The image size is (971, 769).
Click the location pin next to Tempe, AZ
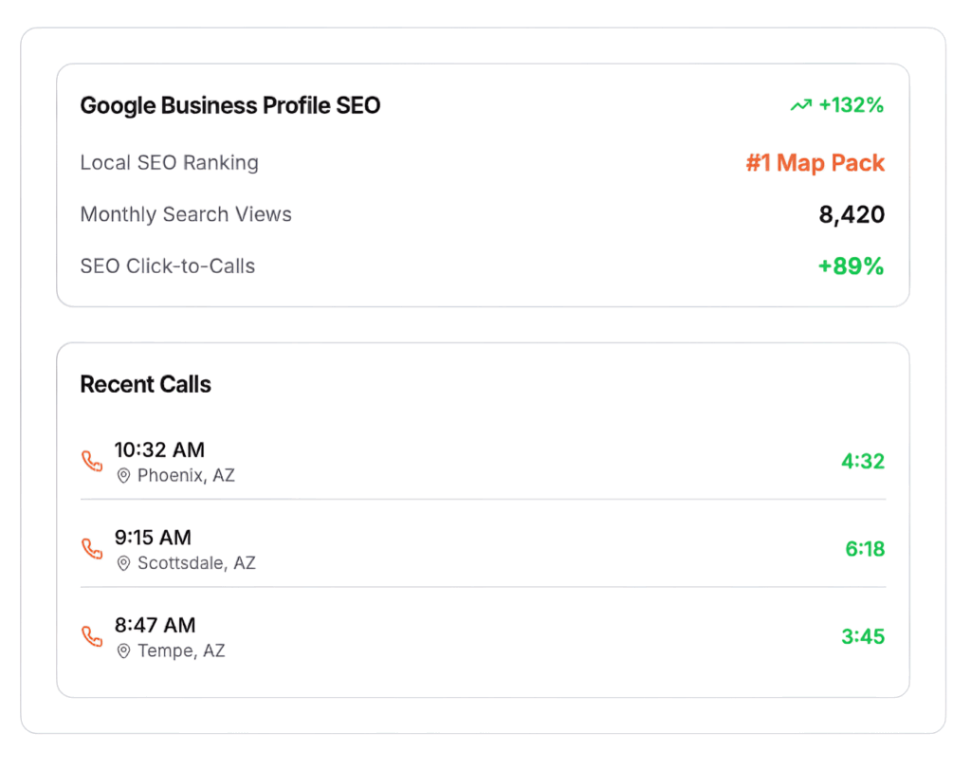coord(123,651)
